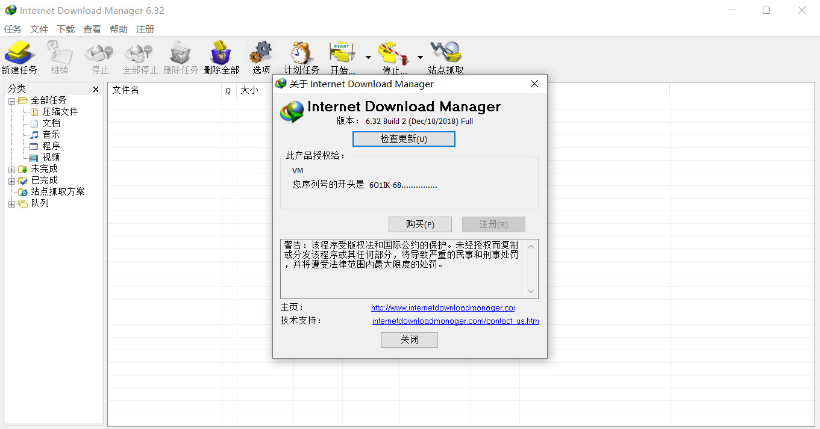820x429 pixels.
Task: Select the 程序 category label
Action: click(x=51, y=146)
